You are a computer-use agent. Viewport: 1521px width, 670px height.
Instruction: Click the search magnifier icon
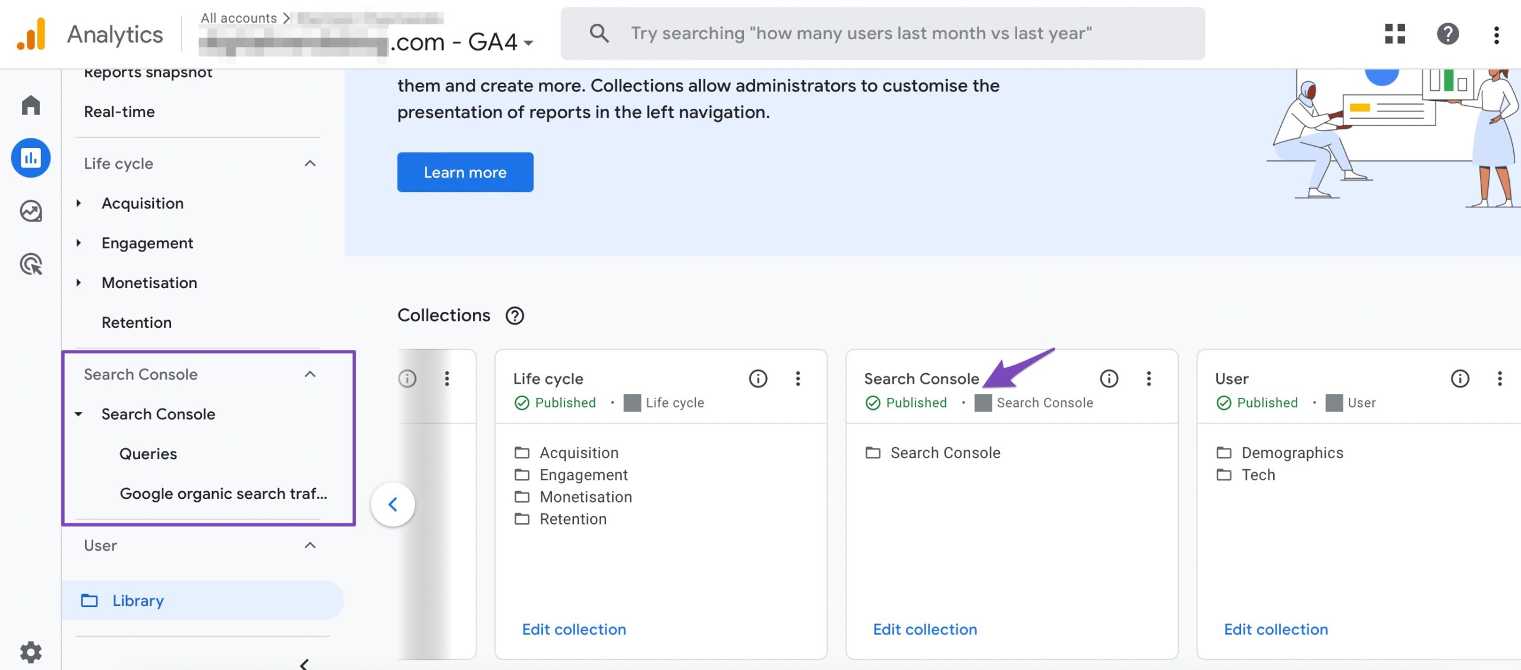[599, 33]
